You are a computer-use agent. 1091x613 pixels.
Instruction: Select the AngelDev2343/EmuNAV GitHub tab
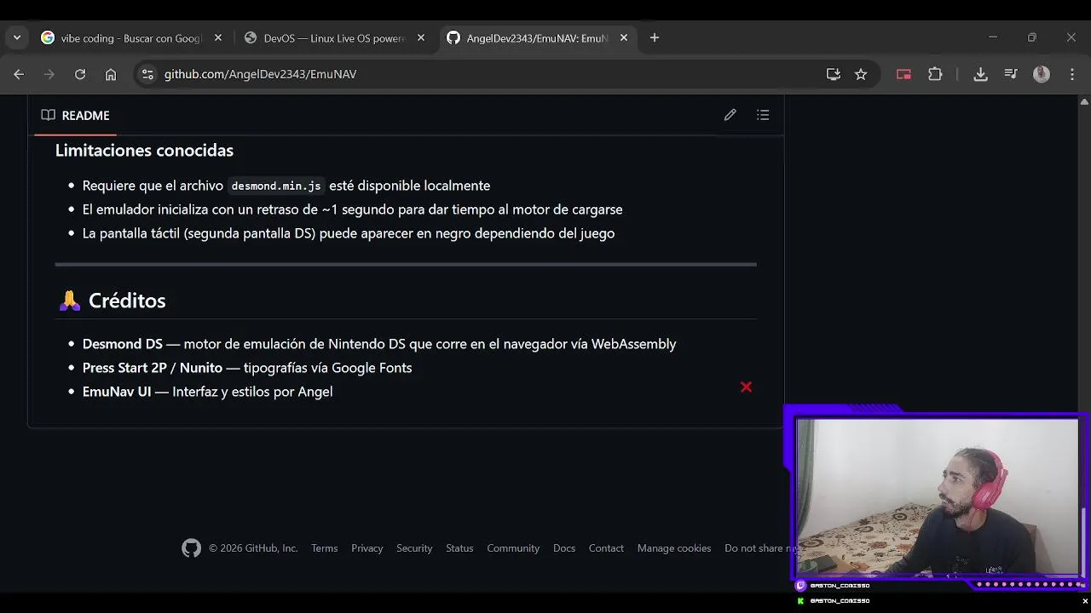tap(538, 38)
